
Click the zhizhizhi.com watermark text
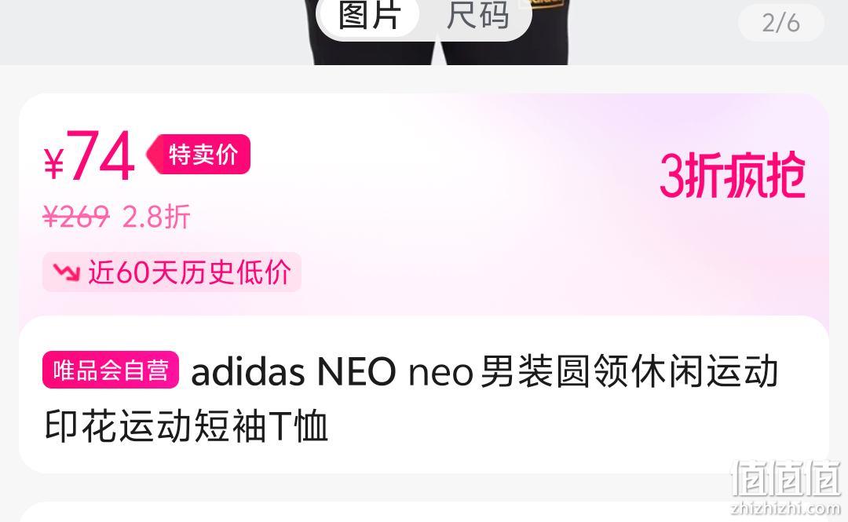(x=786, y=509)
